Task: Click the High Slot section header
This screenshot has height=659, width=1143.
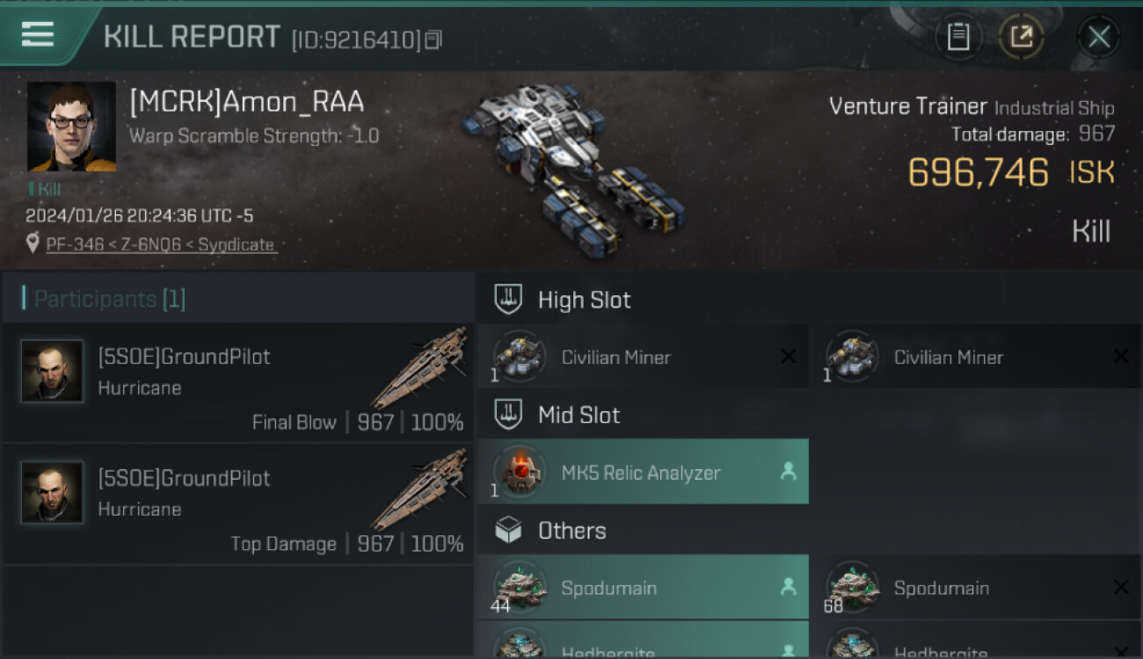Action: point(584,300)
